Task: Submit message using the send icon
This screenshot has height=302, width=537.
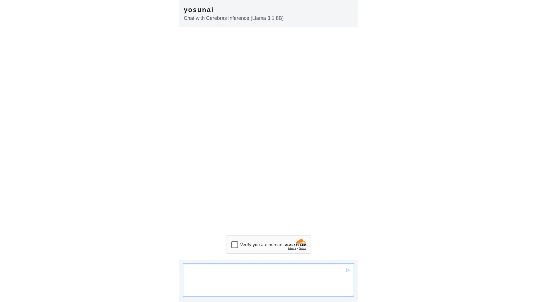Action: tap(347, 270)
